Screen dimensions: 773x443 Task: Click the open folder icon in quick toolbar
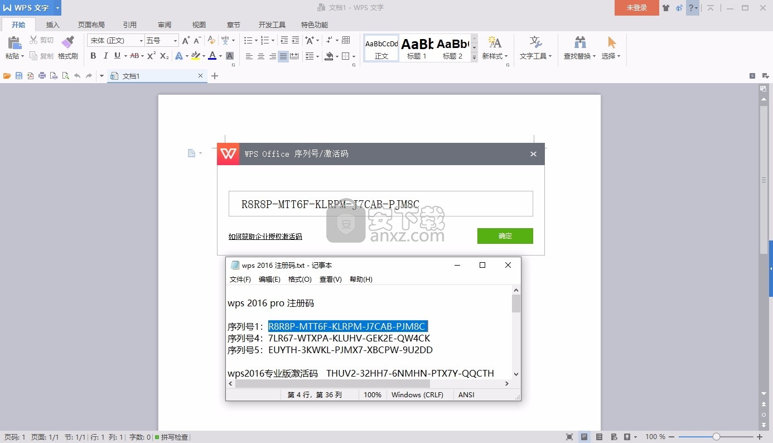pyautogui.click(x=7, y=76)
